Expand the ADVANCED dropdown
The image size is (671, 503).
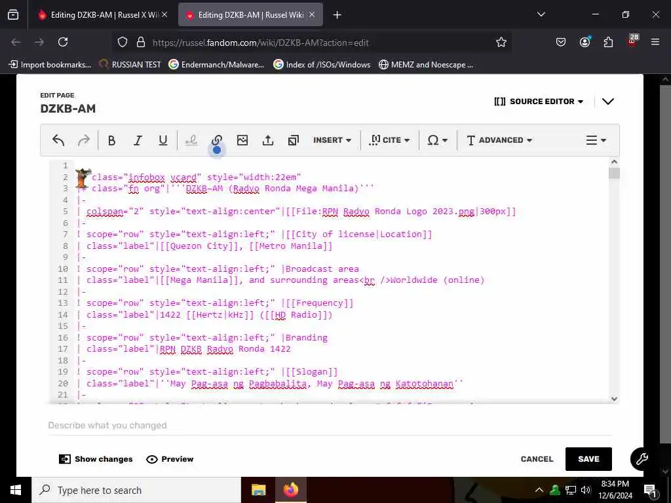coord(499,140)
